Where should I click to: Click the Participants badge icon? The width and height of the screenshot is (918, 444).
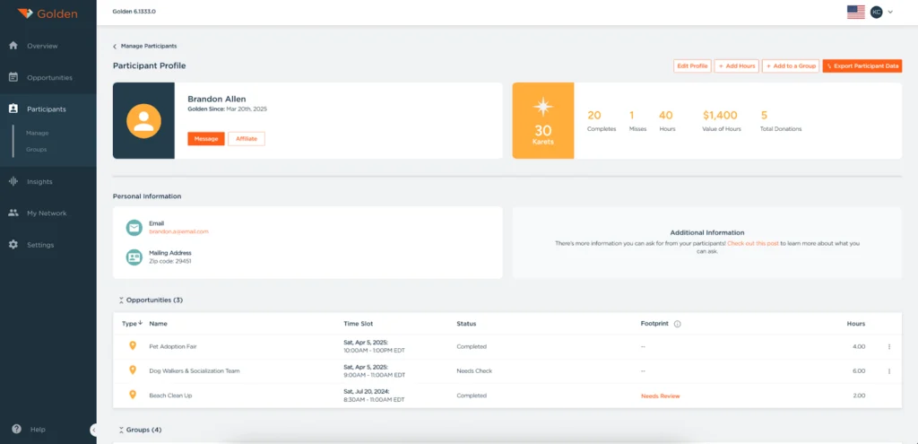pyautogui.click(x=13, y=109)
